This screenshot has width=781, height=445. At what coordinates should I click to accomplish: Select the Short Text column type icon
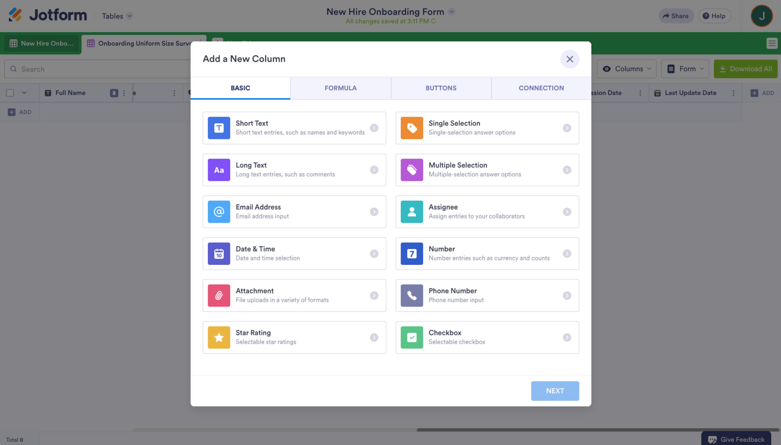tap(218, 128)
